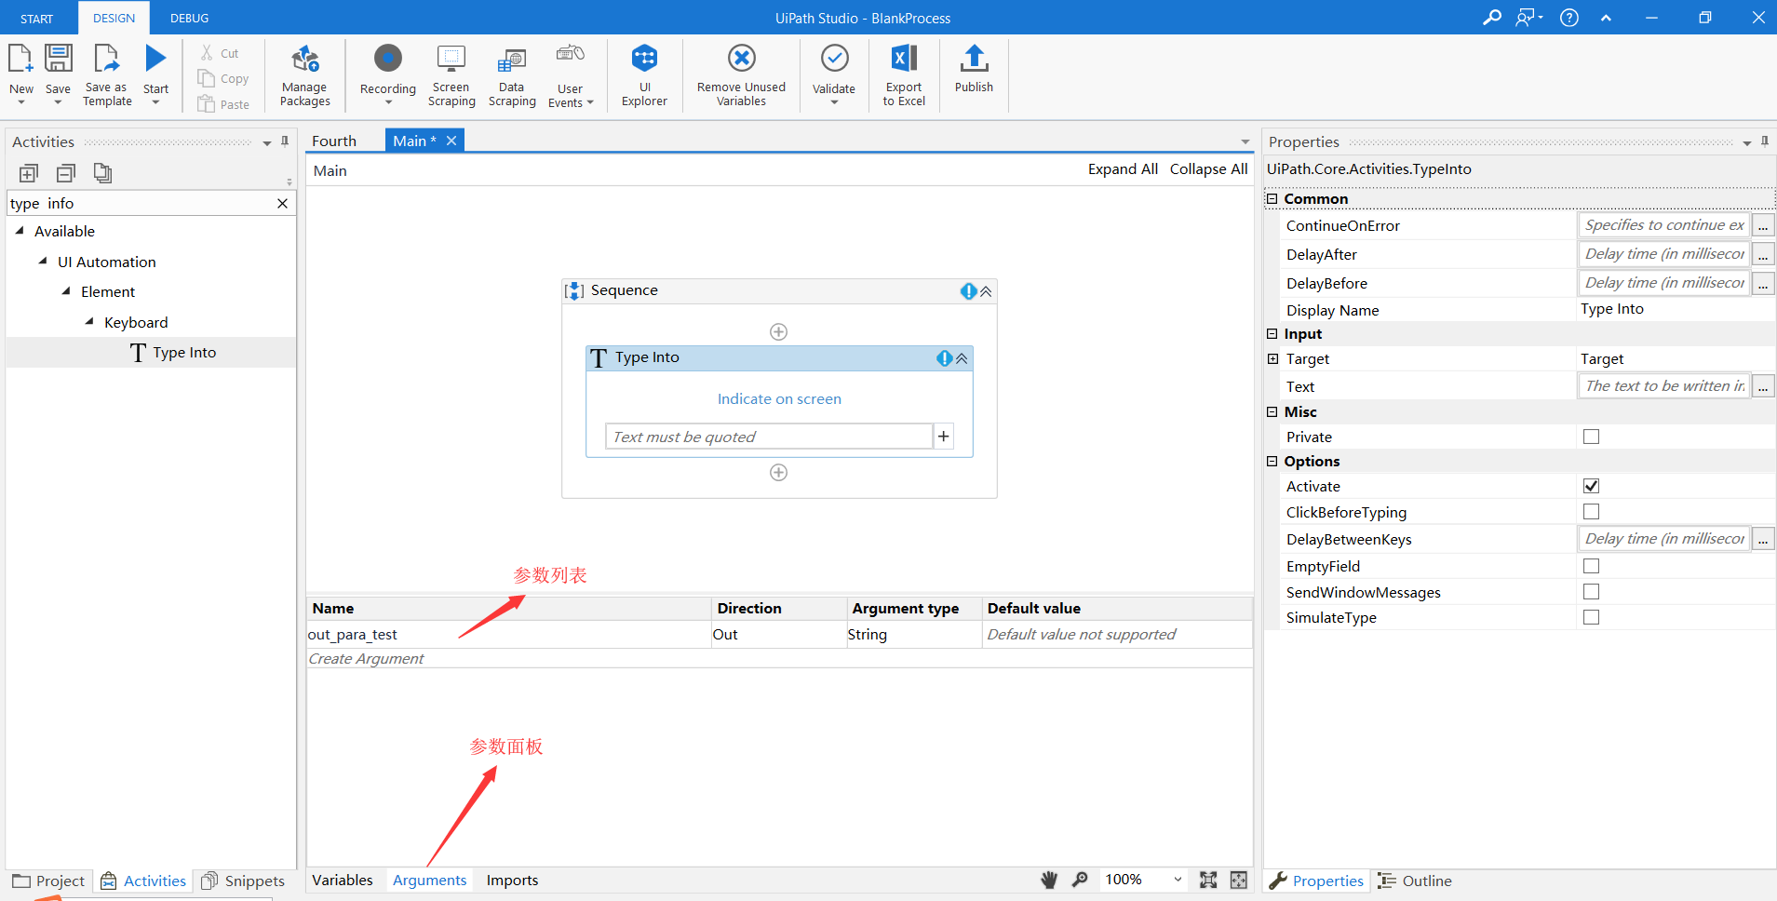Click Create Argument row

[779, 658]
